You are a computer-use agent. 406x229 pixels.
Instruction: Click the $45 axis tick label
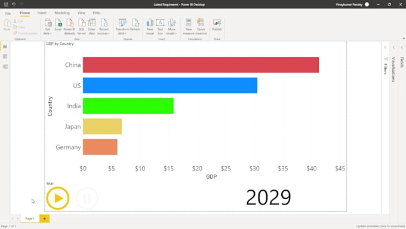[x=340, y=169]
